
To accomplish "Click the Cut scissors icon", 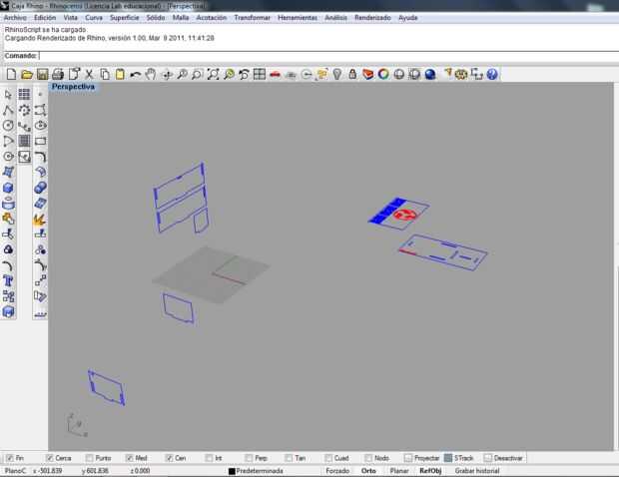I will pos(89,74).
